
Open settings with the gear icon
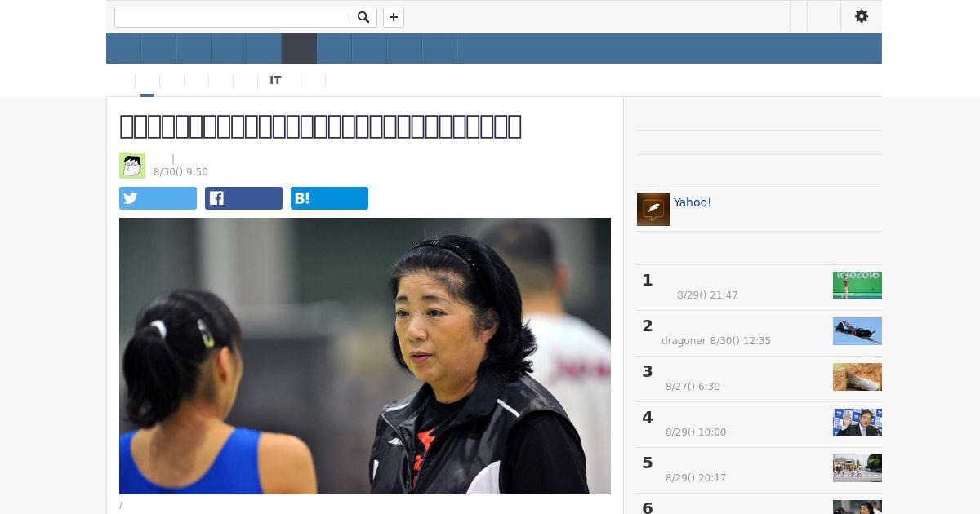point(862,16)
